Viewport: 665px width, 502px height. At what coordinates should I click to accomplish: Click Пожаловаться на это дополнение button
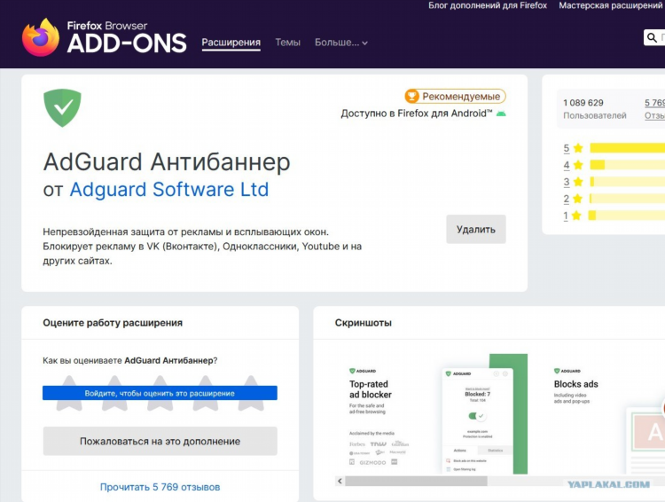(x=160, y=442)
